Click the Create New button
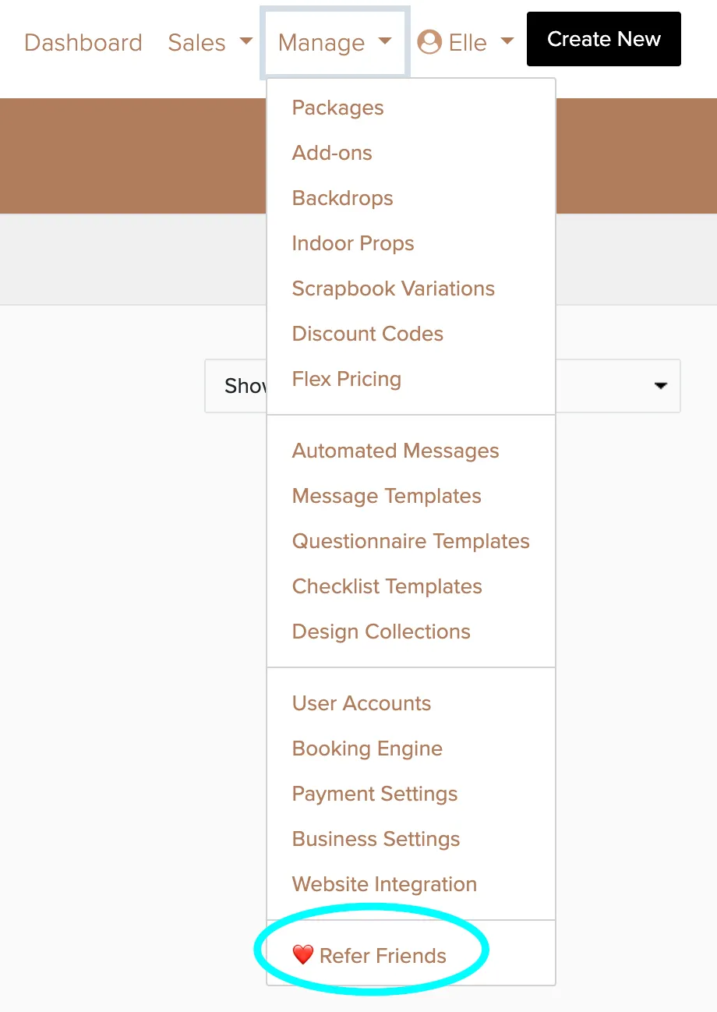The image size is (717, 1012). coord(604,39)
